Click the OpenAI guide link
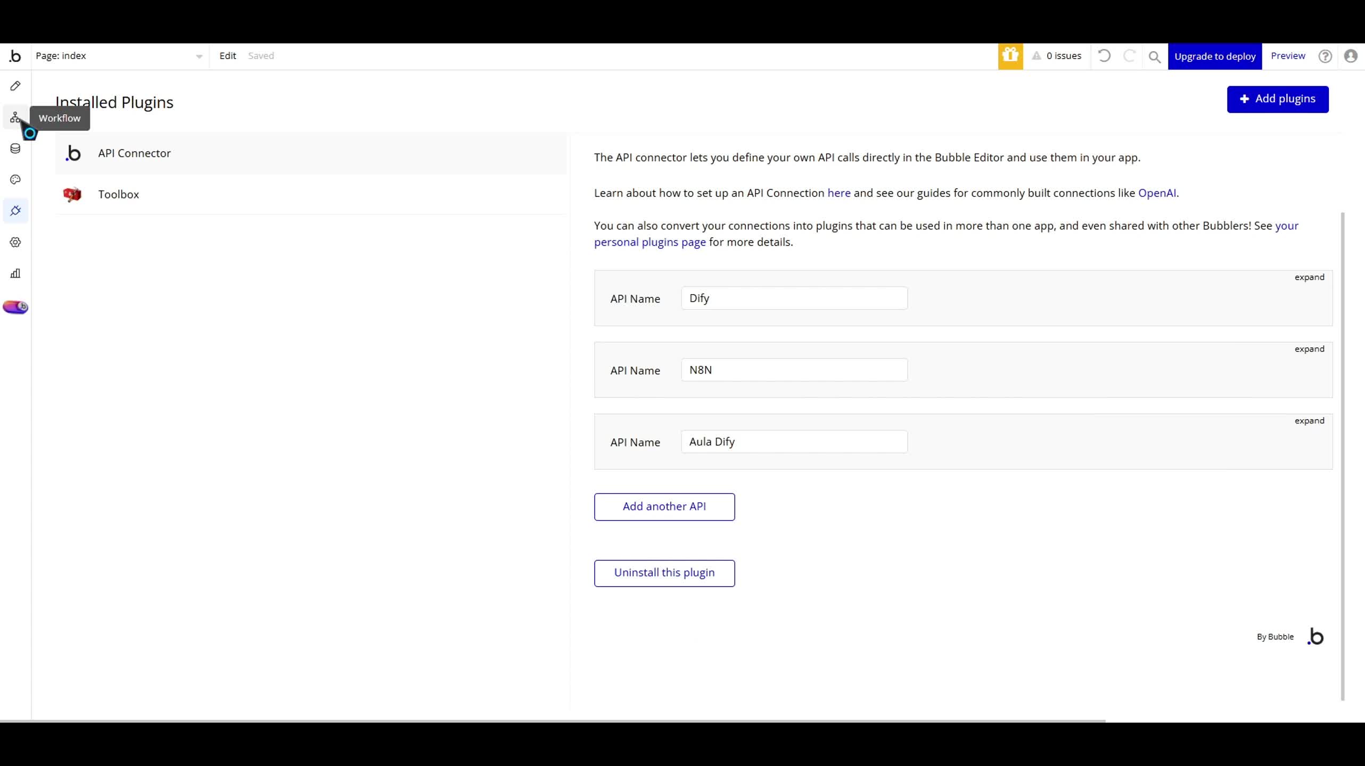Image resolution: width=1365 pixels, height=766 pixels. click(1157, 193)
